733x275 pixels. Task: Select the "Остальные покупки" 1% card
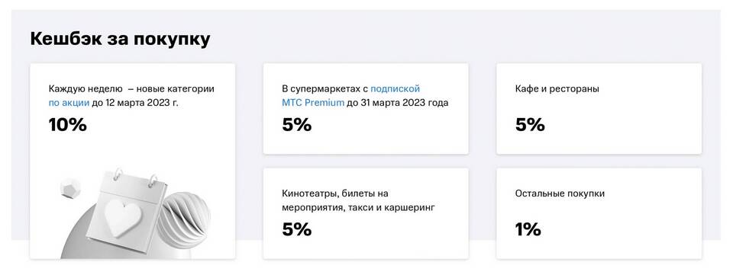click(599, 213)
